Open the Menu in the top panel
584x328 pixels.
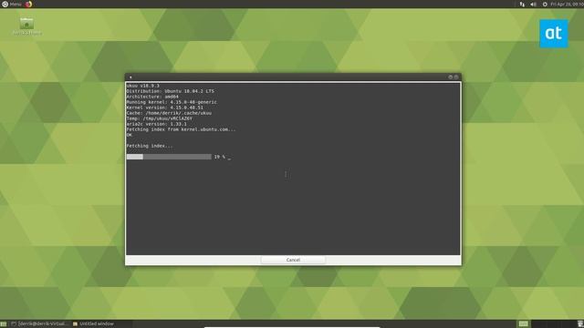(12, 4)
